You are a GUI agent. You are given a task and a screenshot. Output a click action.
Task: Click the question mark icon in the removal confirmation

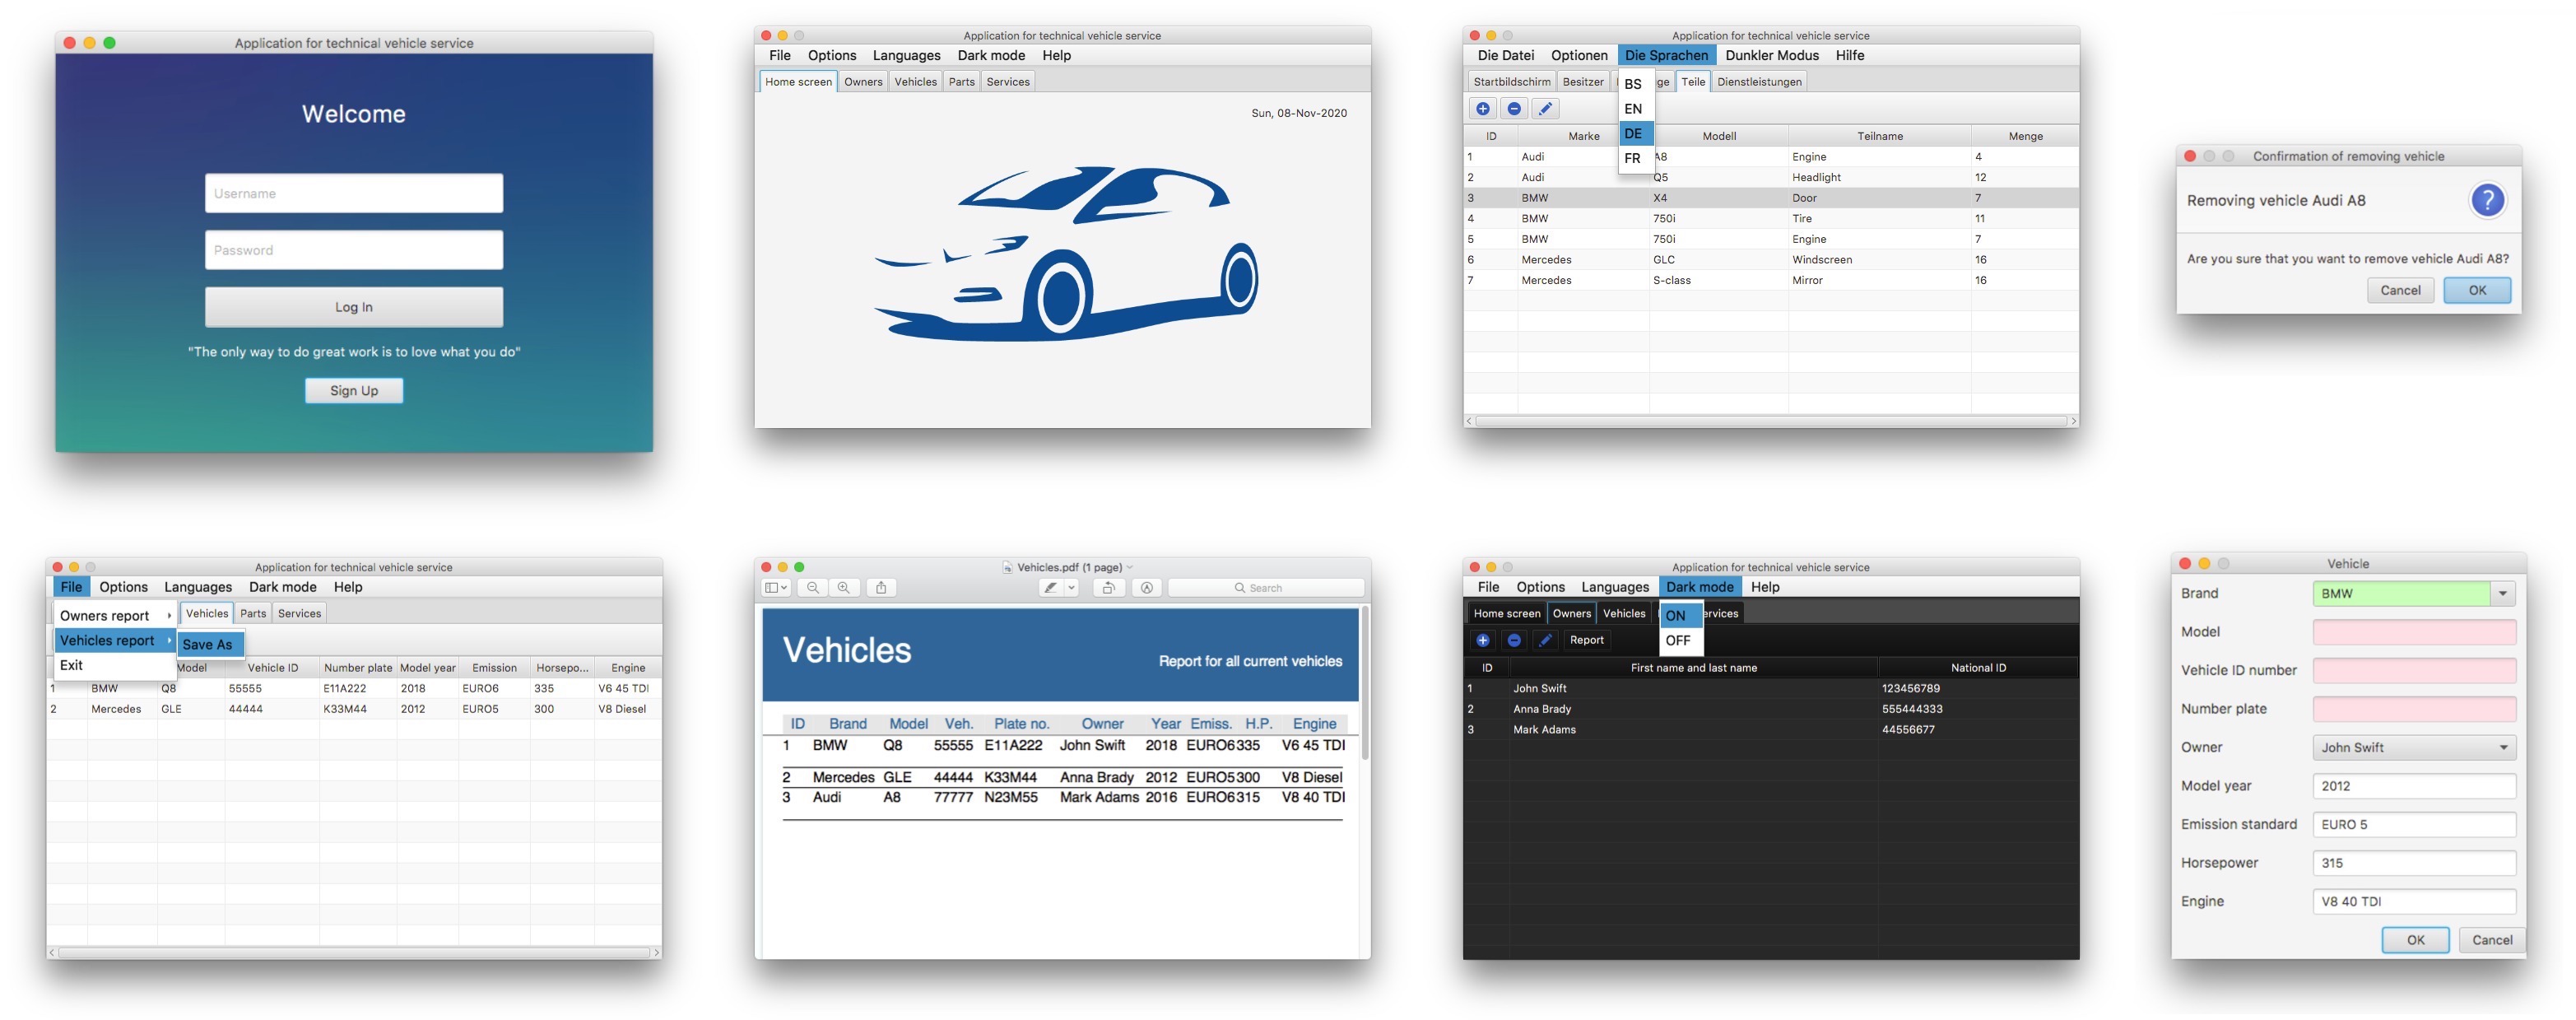(2487, 201)
